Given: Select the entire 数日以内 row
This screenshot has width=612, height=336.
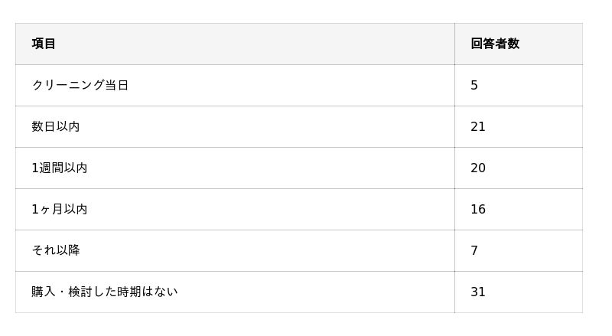Looking at the screenshot, I should (x=298, y=126).
